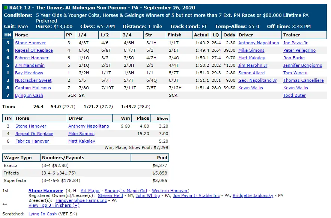331x218 pixels.
Task: Open driver Anthony Napolitano in results table
Action: pyautogui.click(x=259, y=43)
